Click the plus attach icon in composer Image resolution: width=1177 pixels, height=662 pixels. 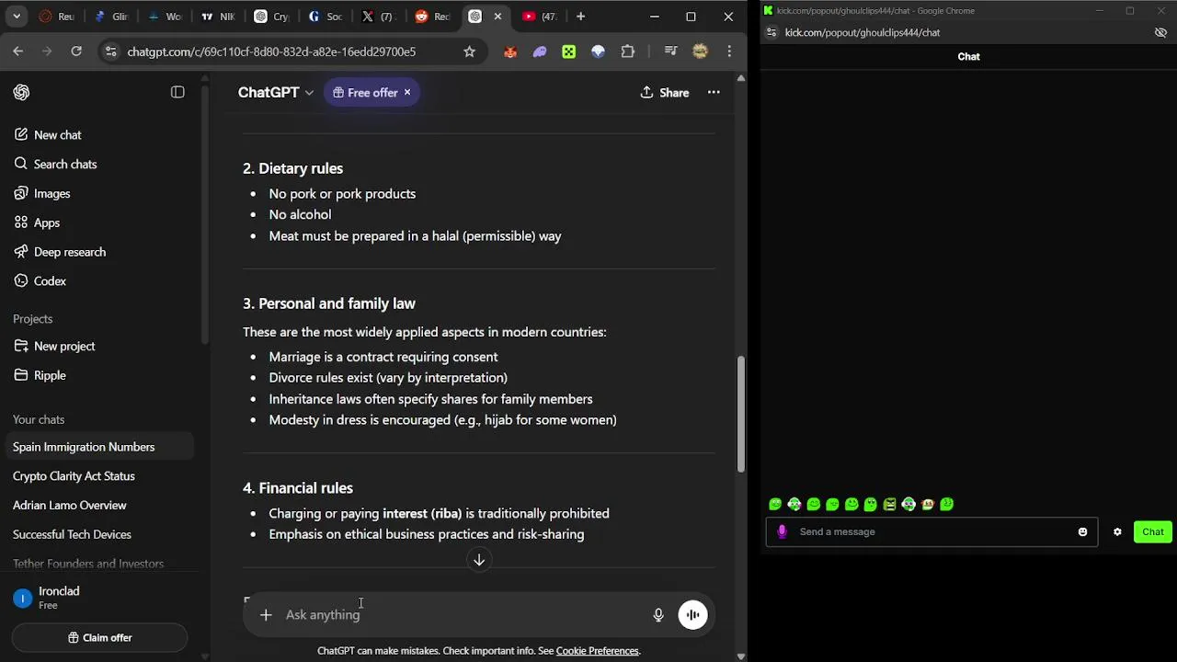pos(266,615)
